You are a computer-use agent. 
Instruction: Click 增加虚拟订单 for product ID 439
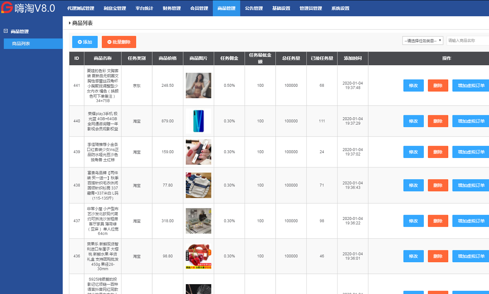pos(471,152)
